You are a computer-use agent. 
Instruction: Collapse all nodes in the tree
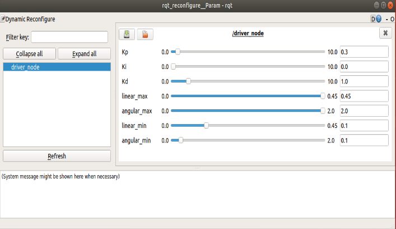(x=29, y=54)
